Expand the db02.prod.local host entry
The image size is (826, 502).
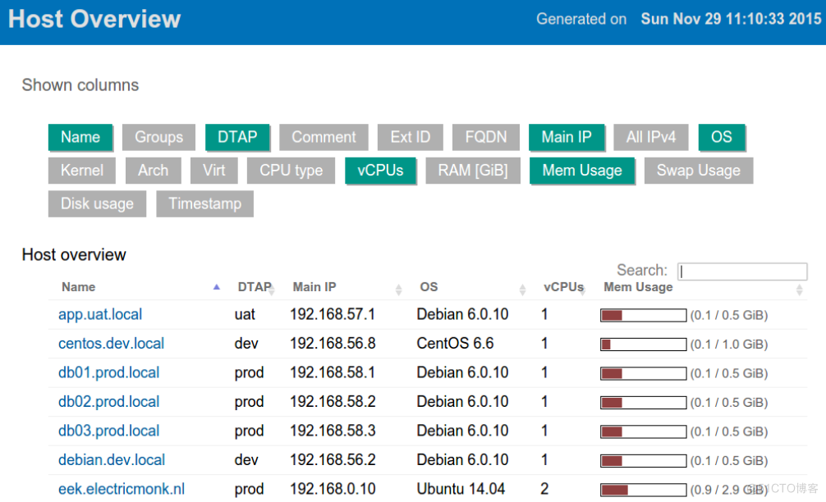(x=108, y=402)
